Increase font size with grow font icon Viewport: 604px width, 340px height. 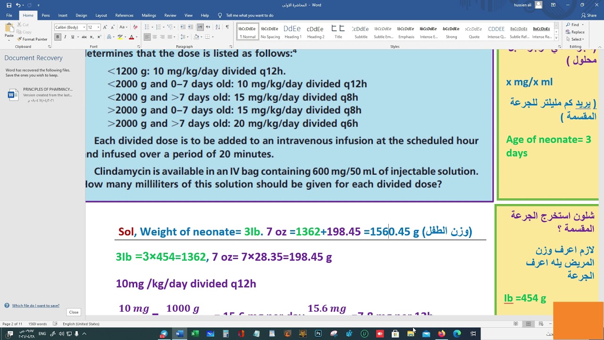tap(105, 27)
